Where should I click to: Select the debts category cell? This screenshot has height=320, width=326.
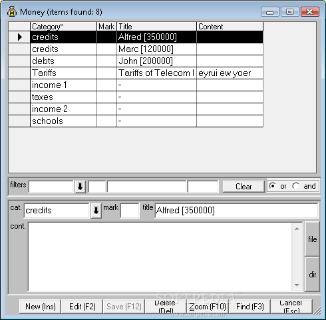pos(63,61)
